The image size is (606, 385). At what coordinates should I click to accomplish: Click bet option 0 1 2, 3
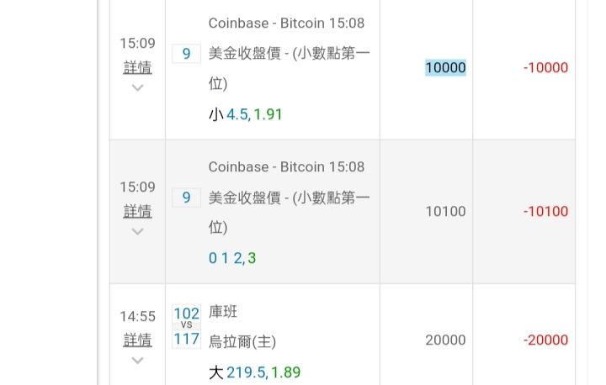point(232,258)
